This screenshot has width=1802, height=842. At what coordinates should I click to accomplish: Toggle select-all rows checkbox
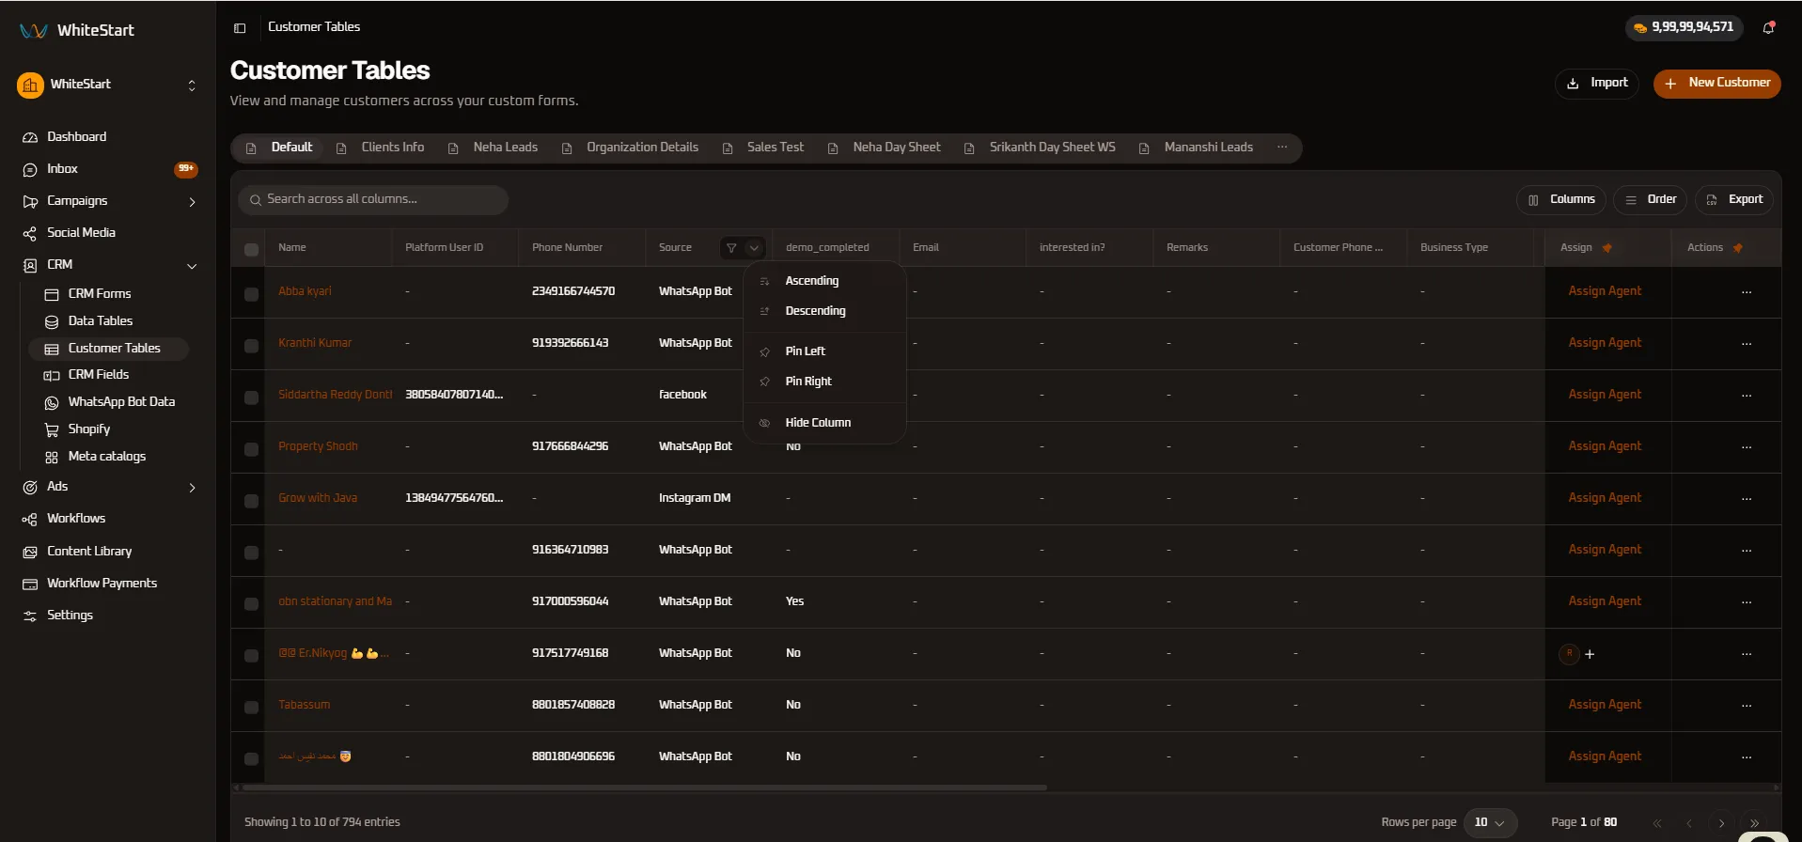(x=251, y=250)
